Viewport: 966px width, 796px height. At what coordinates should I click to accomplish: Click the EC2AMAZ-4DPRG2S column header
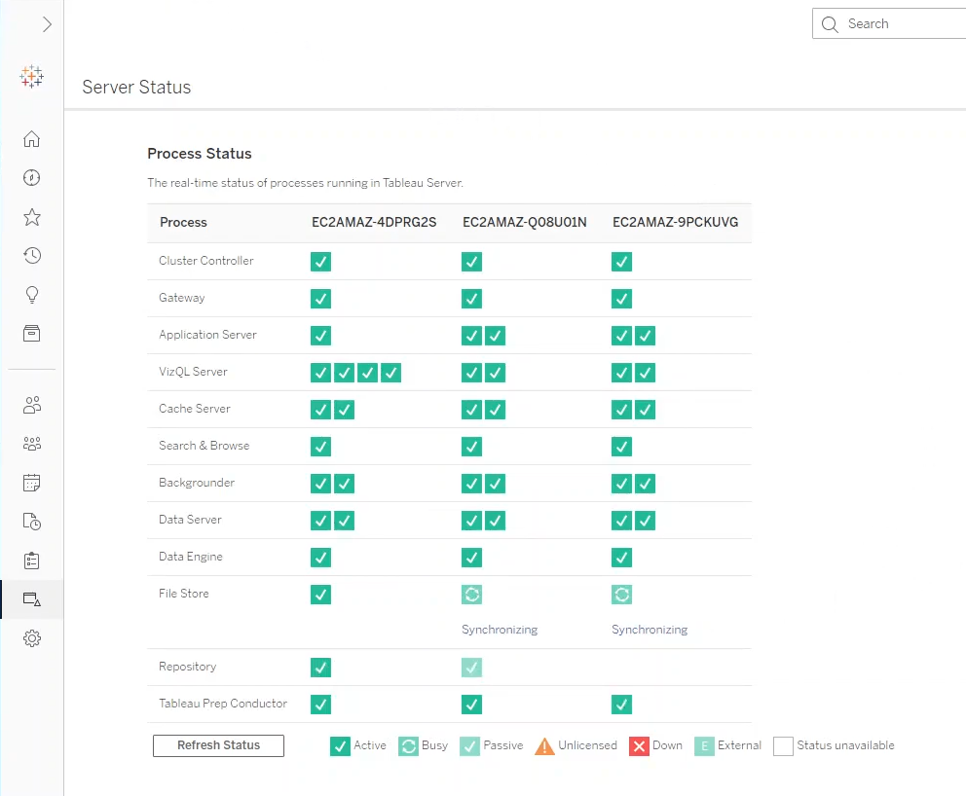coord(374,222)
